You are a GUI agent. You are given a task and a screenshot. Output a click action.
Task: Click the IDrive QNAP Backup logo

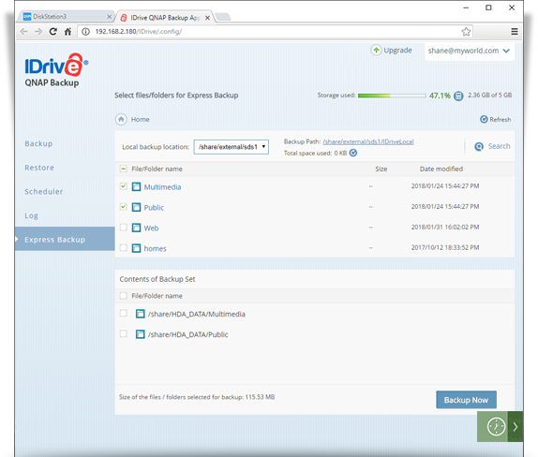pos(56,70)
